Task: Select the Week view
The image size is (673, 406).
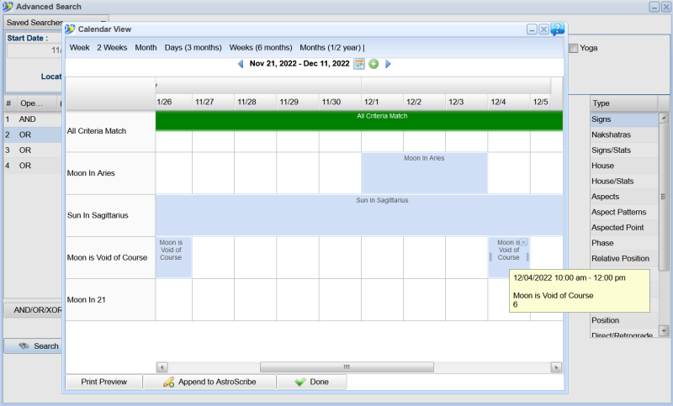Action: coord(79,47)
